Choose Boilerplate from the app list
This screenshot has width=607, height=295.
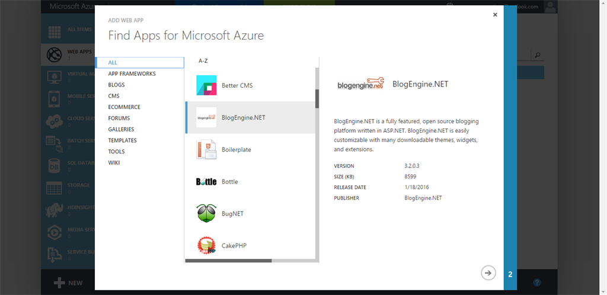point(250,150)
